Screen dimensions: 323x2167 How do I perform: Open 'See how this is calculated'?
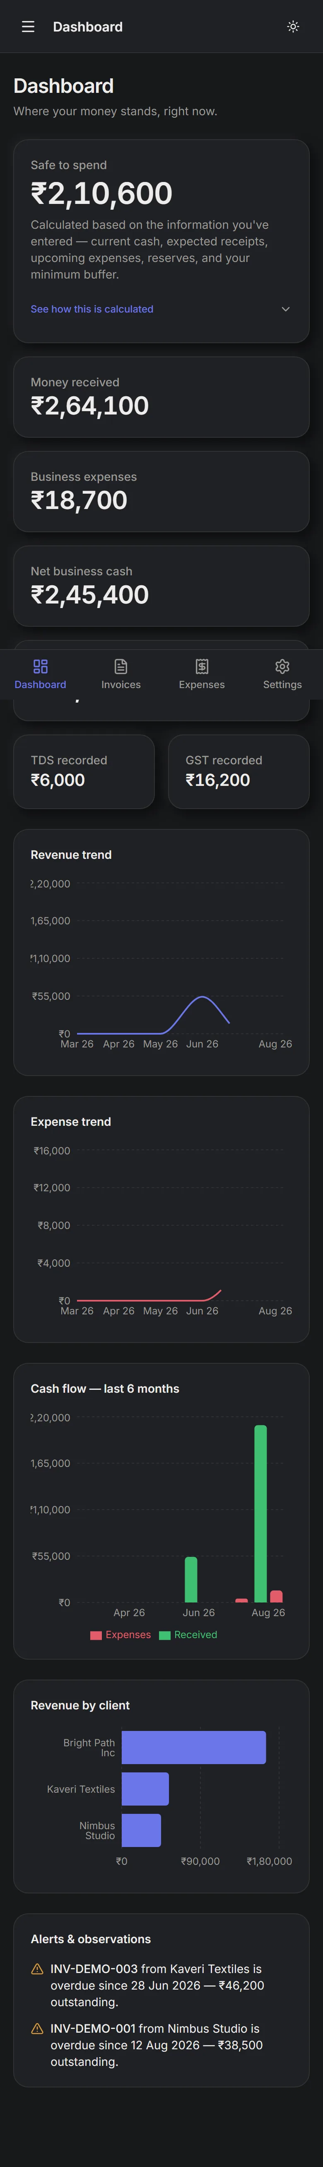pyautogui.click(x=92, y=309)
